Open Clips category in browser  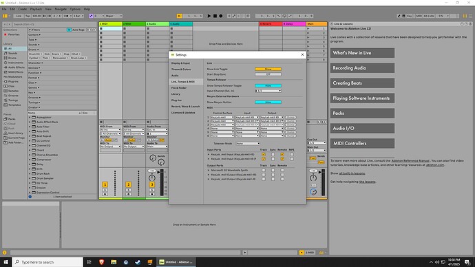point(11,86)
